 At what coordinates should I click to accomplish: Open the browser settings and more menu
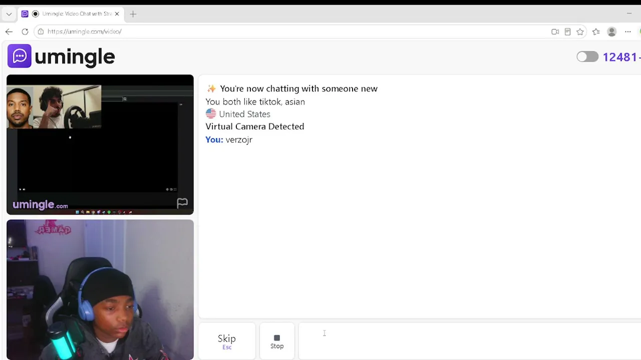pyautogui.click(x=627, y=31)
